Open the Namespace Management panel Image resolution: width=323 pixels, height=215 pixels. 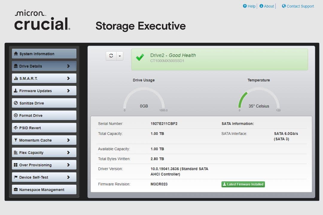pos(43,189)
